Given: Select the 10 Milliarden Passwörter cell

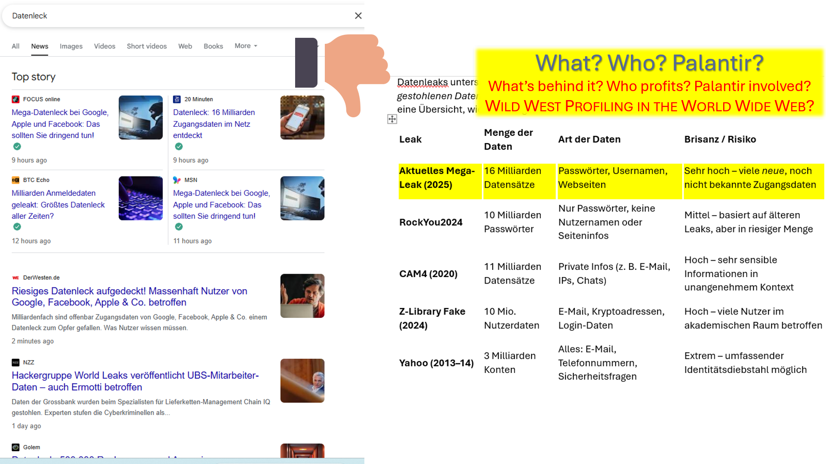Looking at the screenshot, I should coord(513,222).
